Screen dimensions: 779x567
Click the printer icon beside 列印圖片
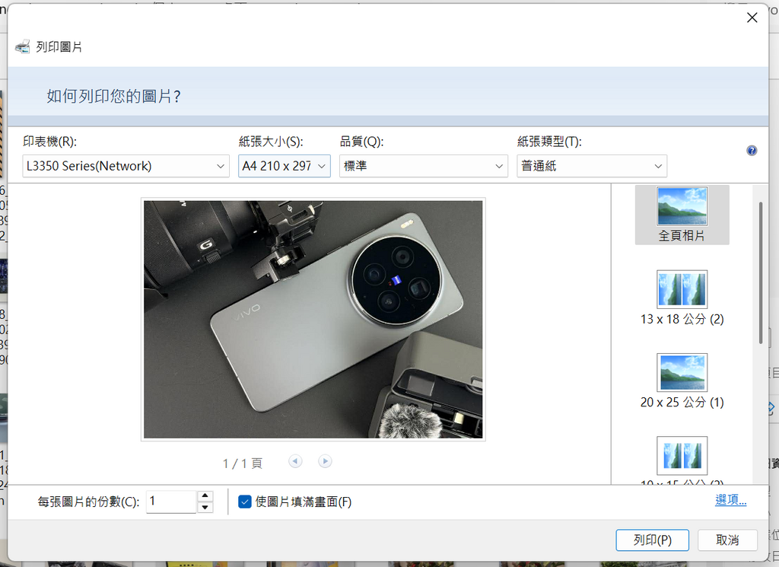point(22,46)
